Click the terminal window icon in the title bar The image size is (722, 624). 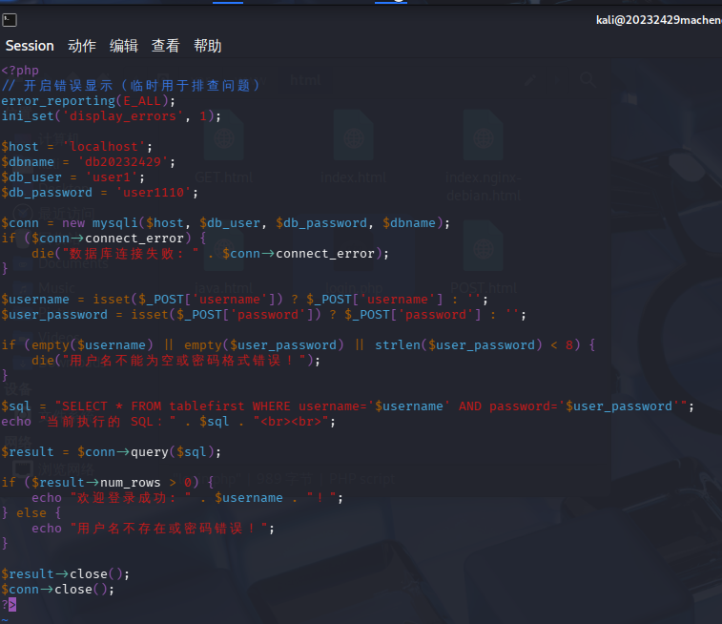[10, 20]
